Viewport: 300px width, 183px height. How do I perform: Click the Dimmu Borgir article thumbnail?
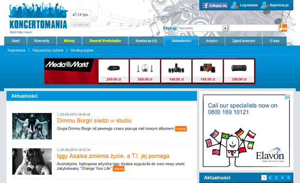32,126
